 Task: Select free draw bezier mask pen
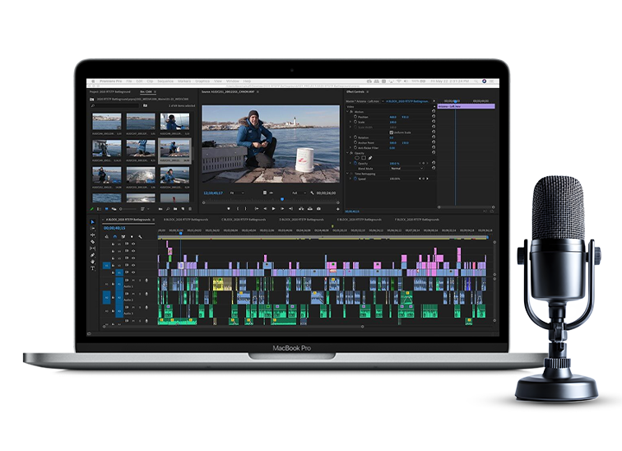[x=370, y=158]
